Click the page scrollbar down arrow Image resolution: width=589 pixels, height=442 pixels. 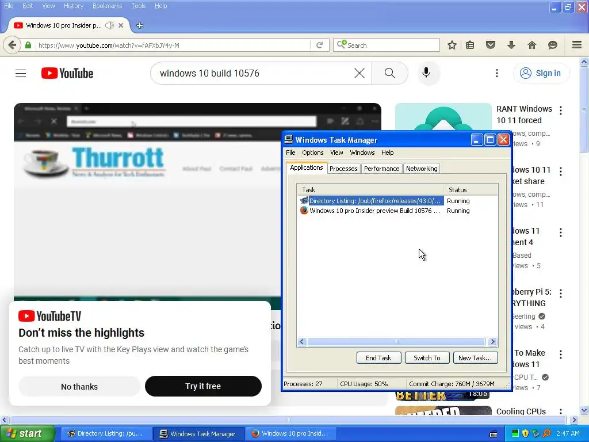point(584,410)
